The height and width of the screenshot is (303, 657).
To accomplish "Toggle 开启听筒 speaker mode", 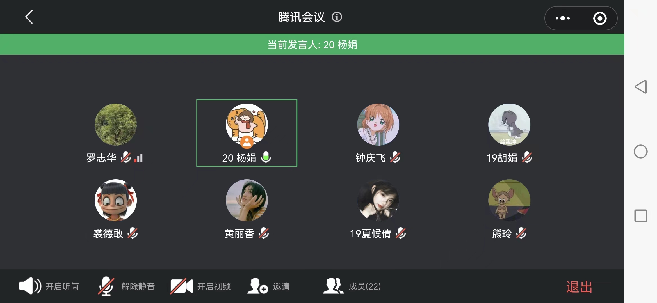I will (x=49, y=286).
